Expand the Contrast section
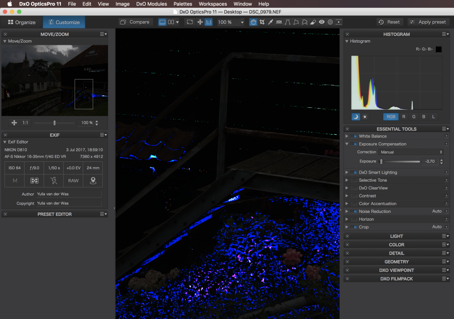 (346, 196)
